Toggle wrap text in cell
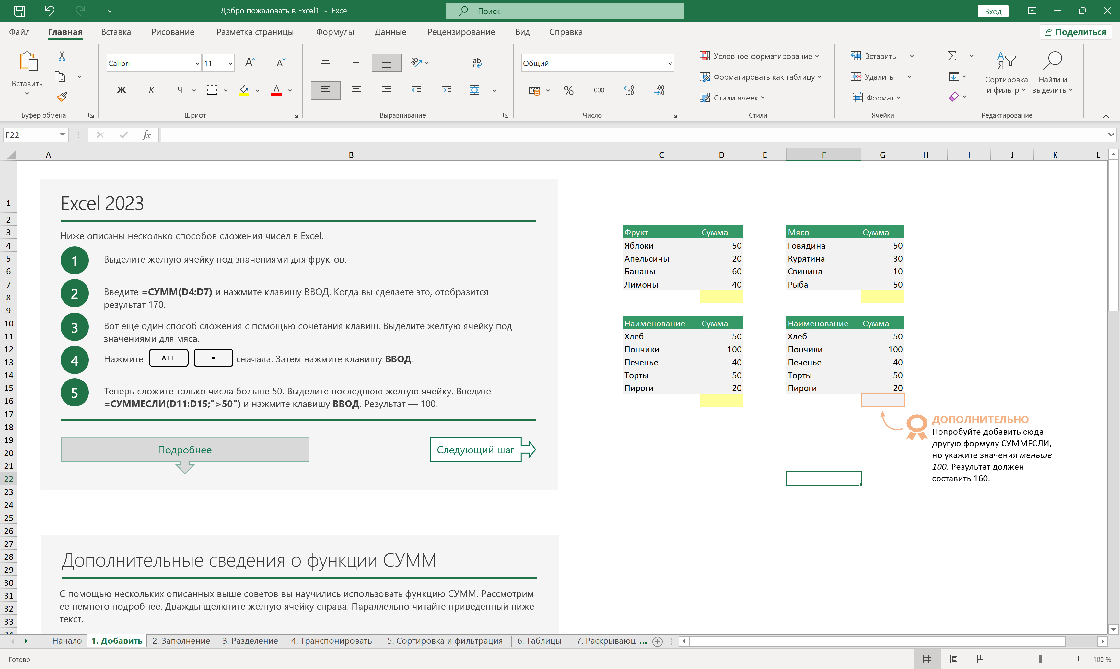This screenshot has height=669, width=1120. 477,63
